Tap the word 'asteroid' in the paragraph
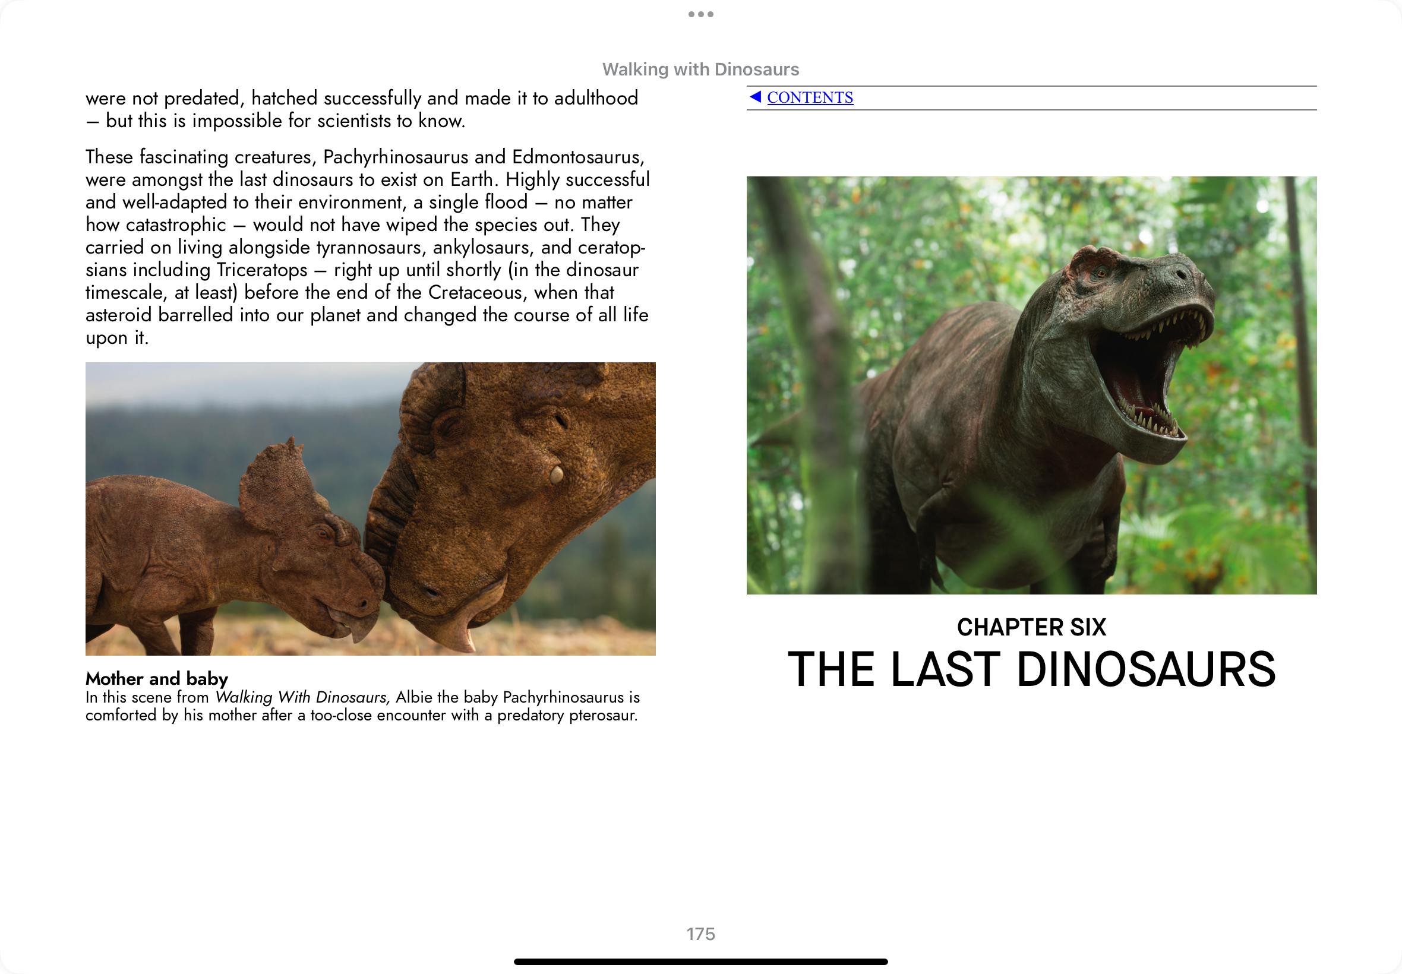This screenshot has height=974, width=1402. (x=119, y=315)
